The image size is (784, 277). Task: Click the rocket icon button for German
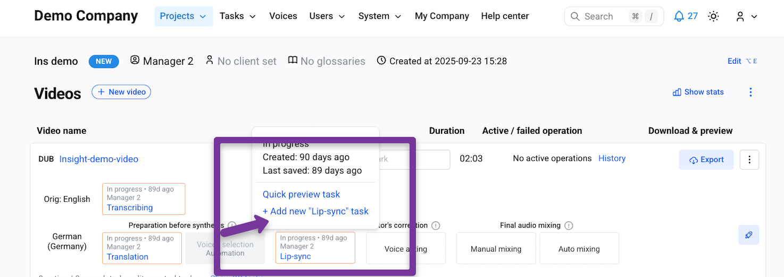[748, 235]
